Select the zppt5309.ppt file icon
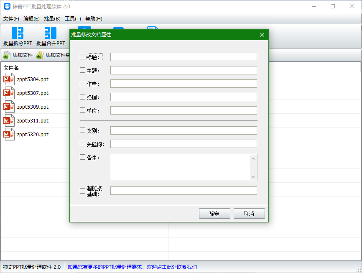362x273 pixels. pos(9,107)
